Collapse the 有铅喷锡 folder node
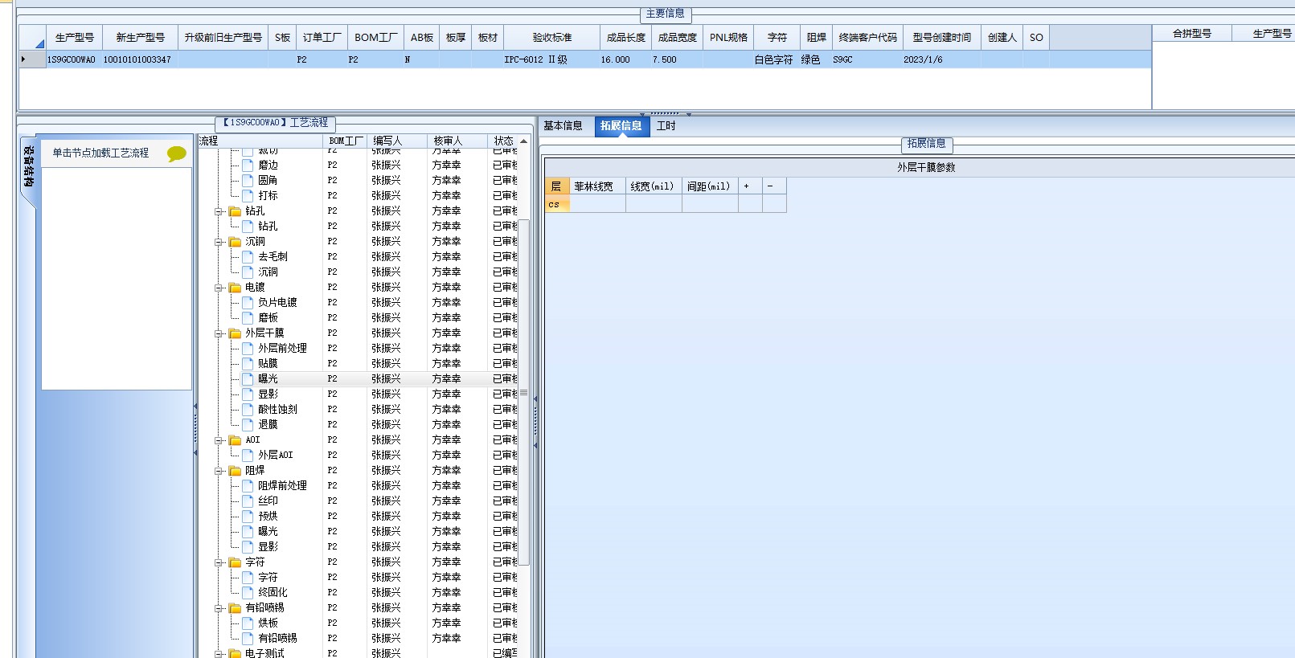The width and height of the screenshot is (1295, 658). coord(219,608)
